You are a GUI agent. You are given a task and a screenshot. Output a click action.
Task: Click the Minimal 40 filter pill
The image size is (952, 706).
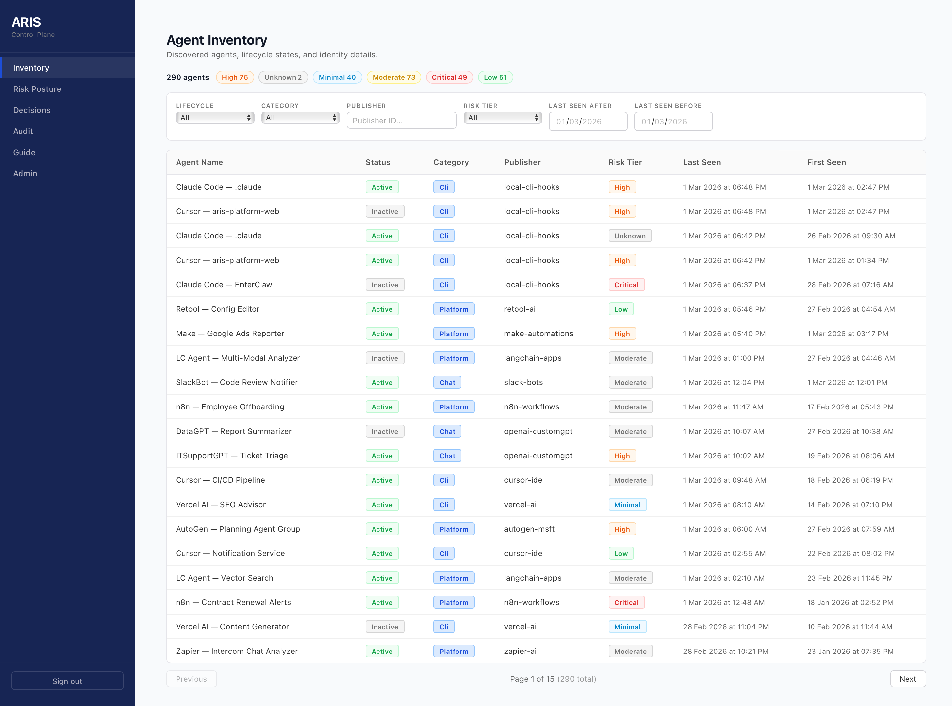point(337,77)
